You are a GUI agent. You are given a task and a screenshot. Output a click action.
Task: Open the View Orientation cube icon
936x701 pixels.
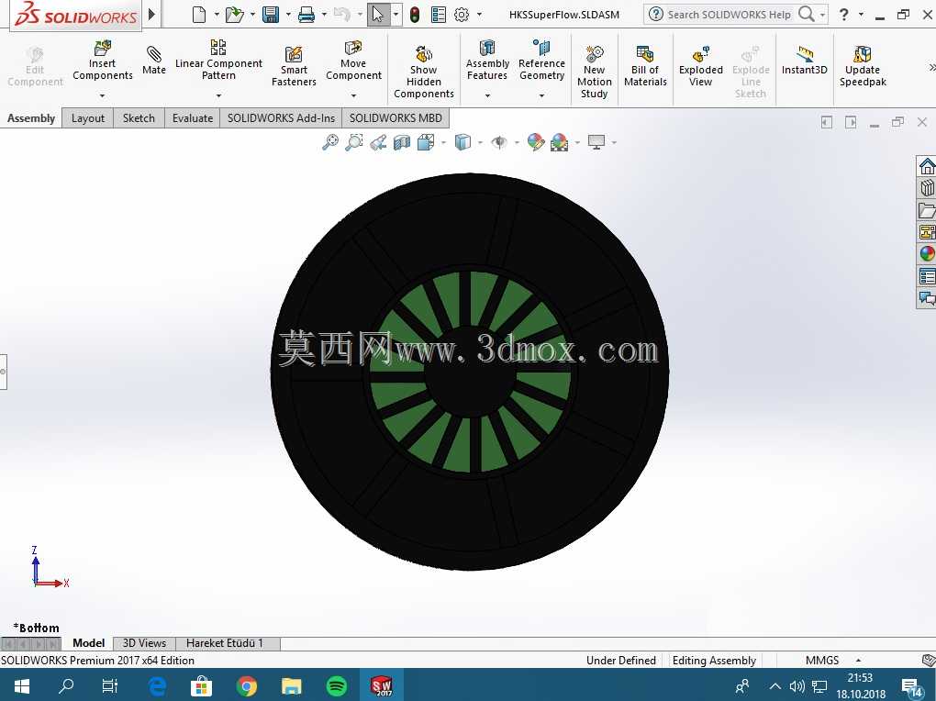coord(426,142)
